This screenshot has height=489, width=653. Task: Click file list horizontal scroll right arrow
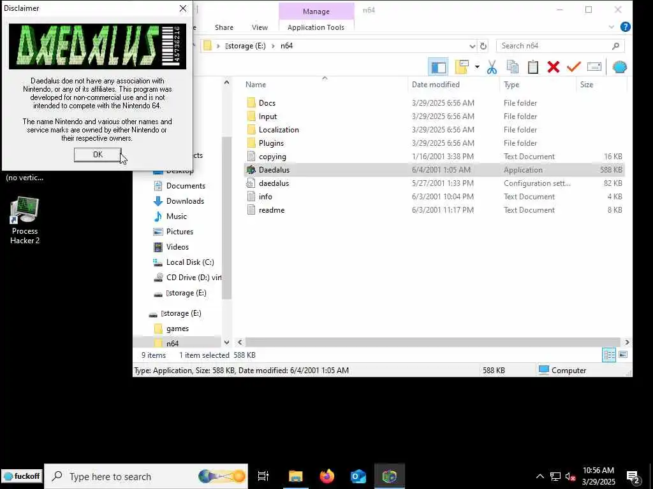[x=627, y=342]
